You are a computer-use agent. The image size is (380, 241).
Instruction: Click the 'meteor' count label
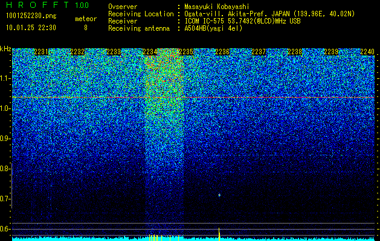pyautogui.click(x=86, y=19)
